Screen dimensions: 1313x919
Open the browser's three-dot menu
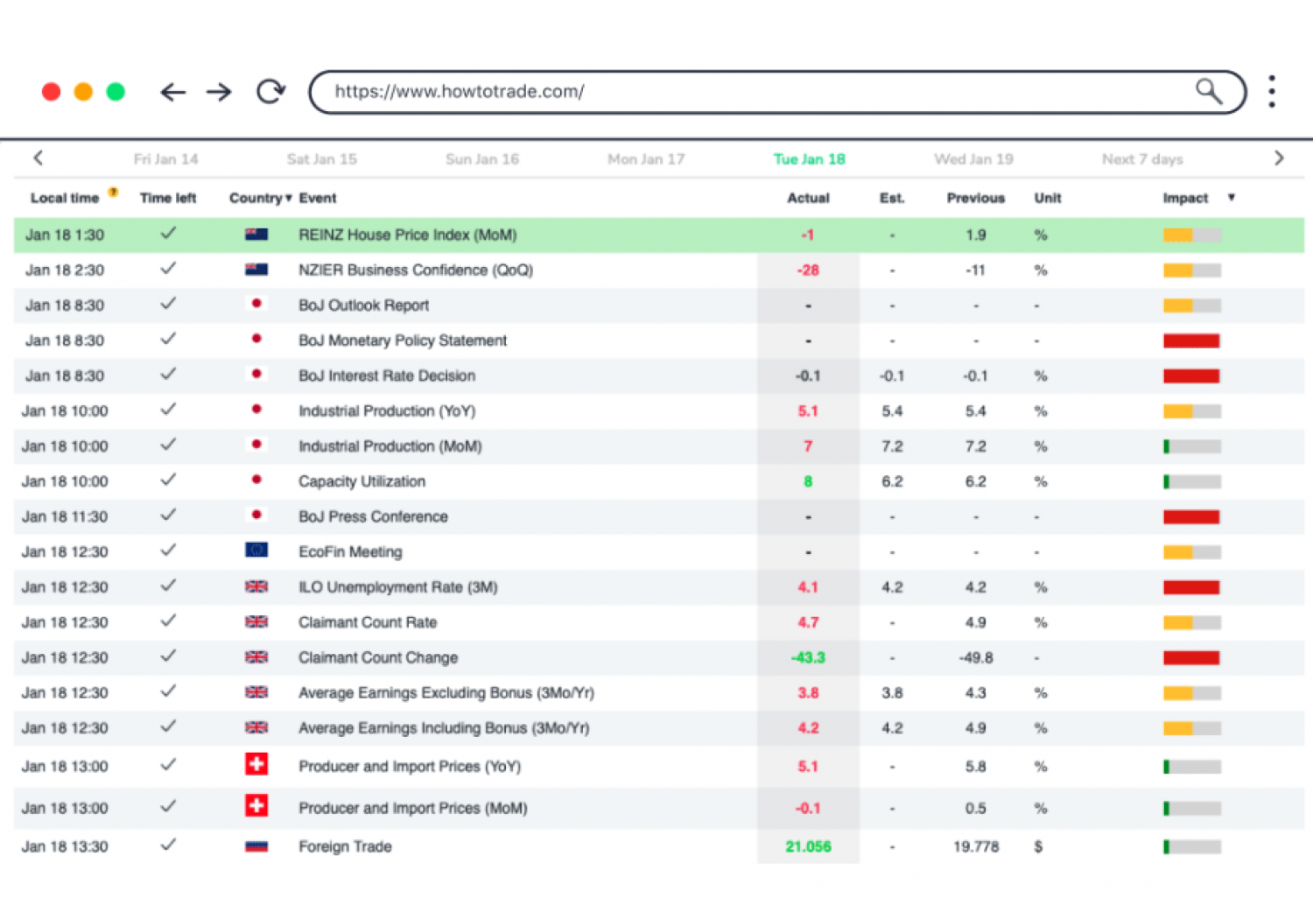coord(1272,91)
